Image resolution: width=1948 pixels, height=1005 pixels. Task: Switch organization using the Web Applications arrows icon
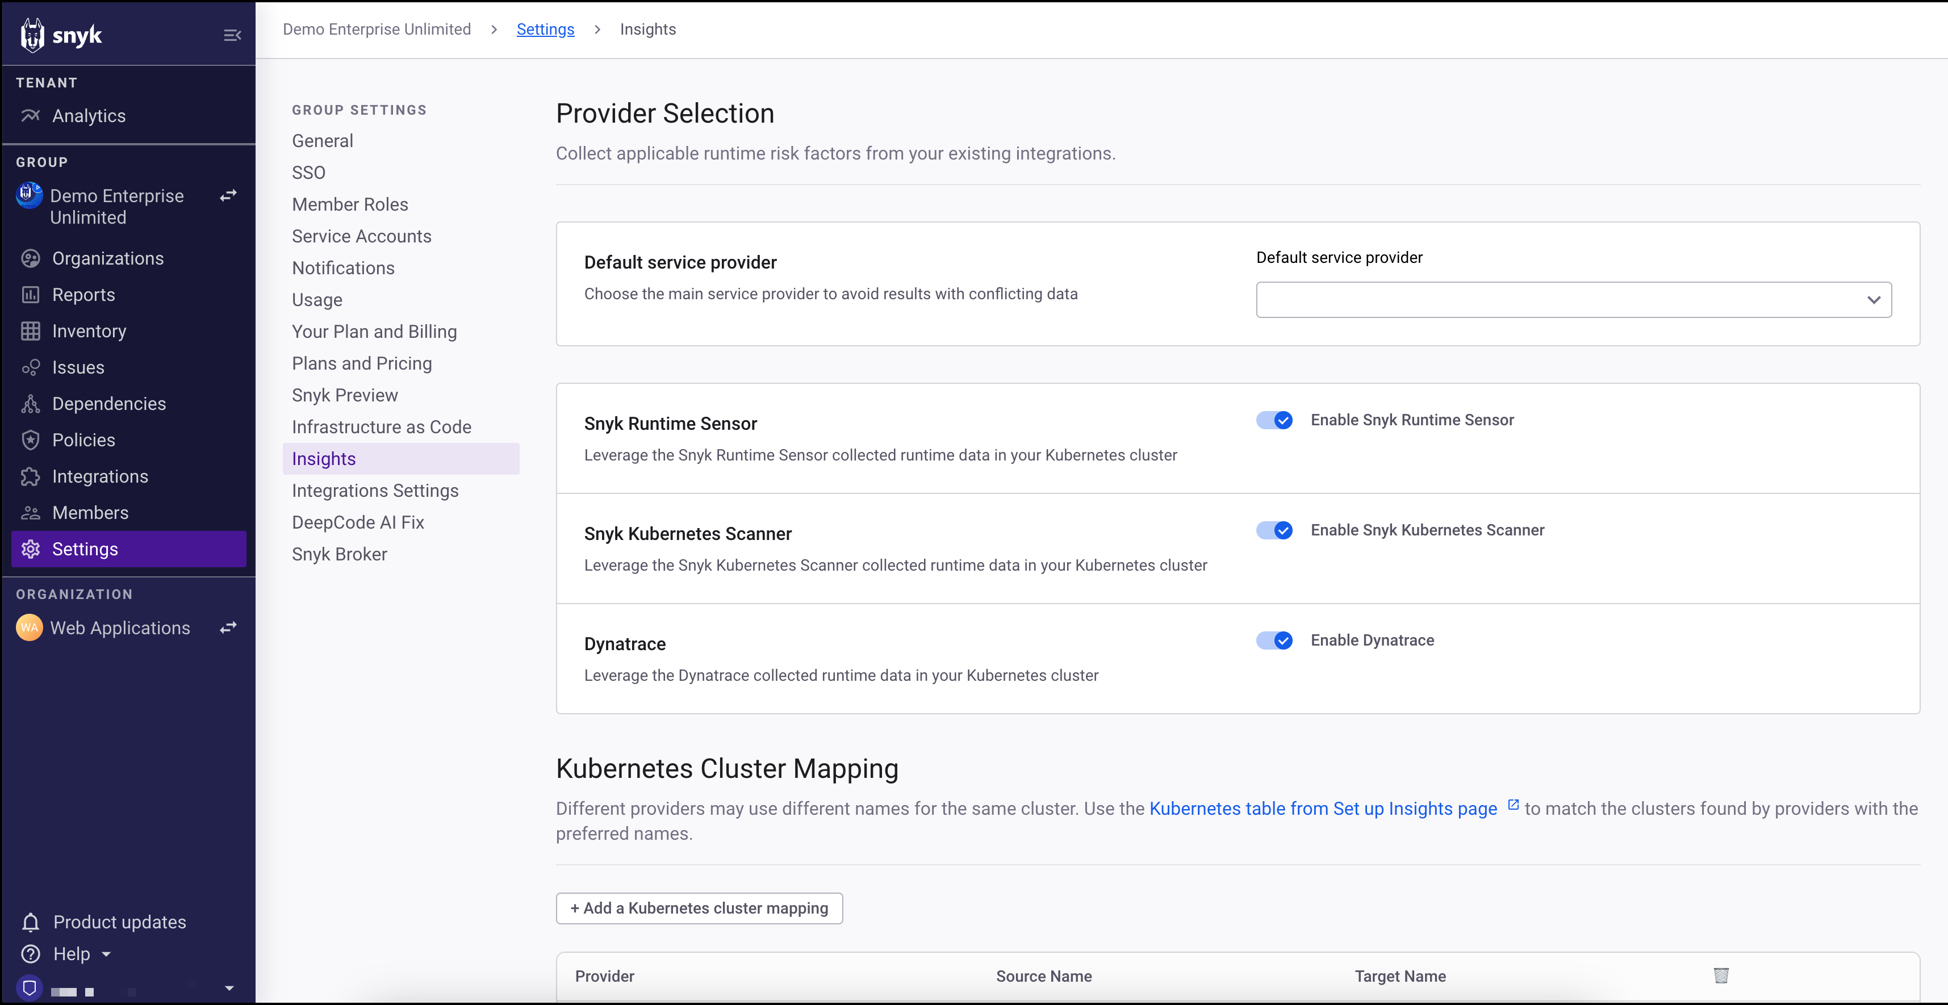228,627
